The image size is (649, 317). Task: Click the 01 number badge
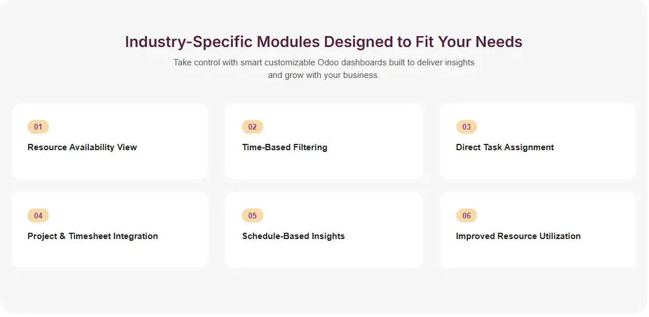[x=38, y=127]
